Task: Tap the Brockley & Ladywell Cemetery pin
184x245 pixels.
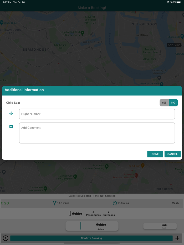Action: coord(107,167)
